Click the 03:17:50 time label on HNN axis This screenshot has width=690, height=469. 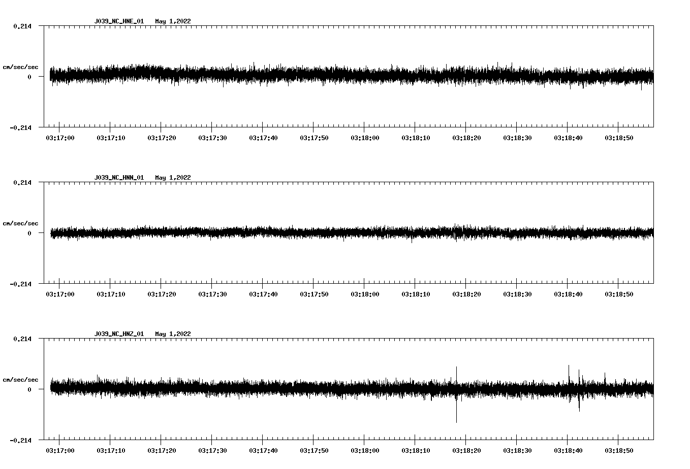pos(314,294)
